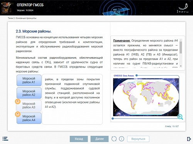
Task: Click the 2.3. Морские районы heading
Action: point(34,31)
